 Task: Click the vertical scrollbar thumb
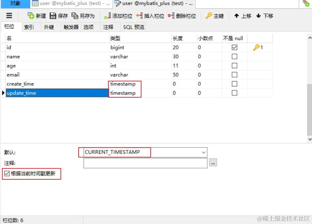point(310,110)
